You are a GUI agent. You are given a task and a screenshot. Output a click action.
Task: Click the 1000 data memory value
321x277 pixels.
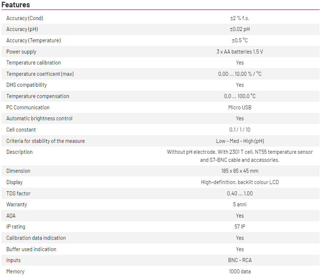coord(240,272)
